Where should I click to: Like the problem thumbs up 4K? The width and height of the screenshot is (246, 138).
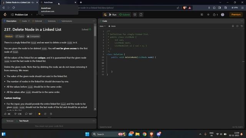coord(7,114)
